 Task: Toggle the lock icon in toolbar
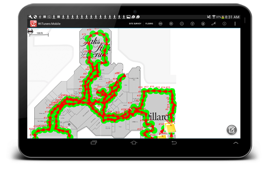click(203, 24)
